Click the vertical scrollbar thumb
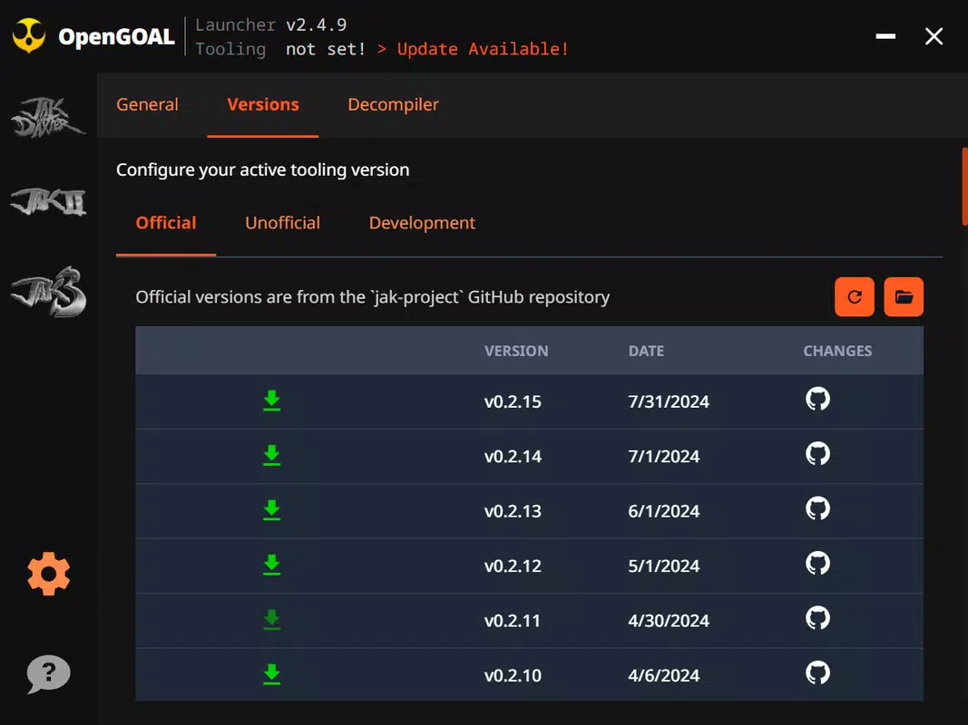Viewport: 968px width, 725px height. [964, 187]
